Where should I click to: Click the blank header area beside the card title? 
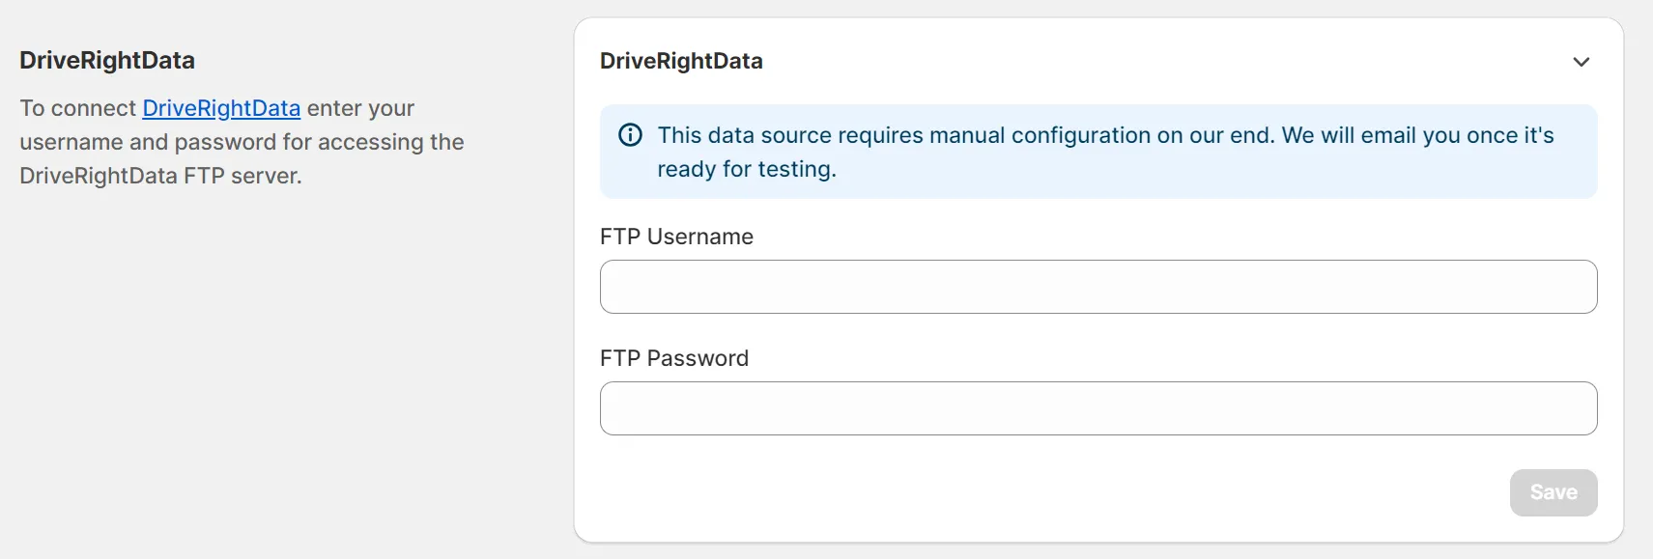pyautogui.click(x=1159, y=61)
